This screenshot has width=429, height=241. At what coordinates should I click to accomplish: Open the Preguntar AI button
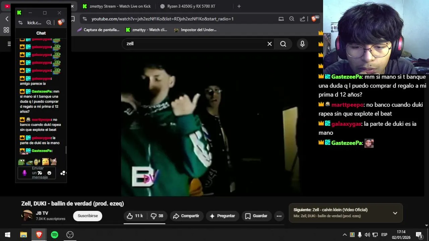click(223, 216)
